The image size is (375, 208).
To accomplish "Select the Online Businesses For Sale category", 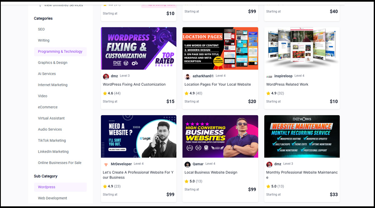I will point(60,163).
